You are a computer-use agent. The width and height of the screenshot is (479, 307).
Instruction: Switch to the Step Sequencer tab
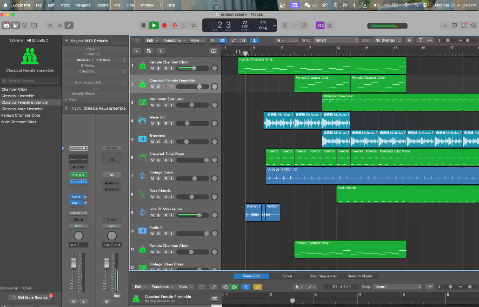(323, 276)
